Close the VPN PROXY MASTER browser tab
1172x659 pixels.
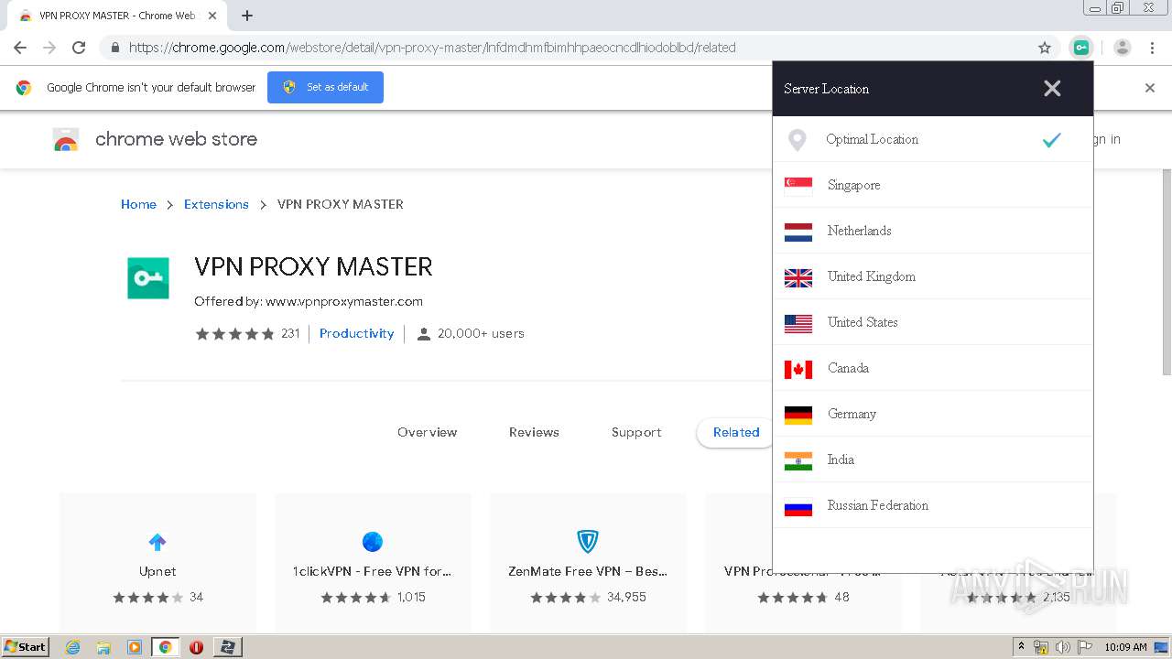[212, 16]
